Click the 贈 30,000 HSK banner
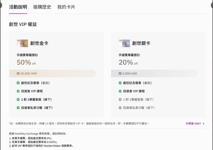 coord(52,73)
